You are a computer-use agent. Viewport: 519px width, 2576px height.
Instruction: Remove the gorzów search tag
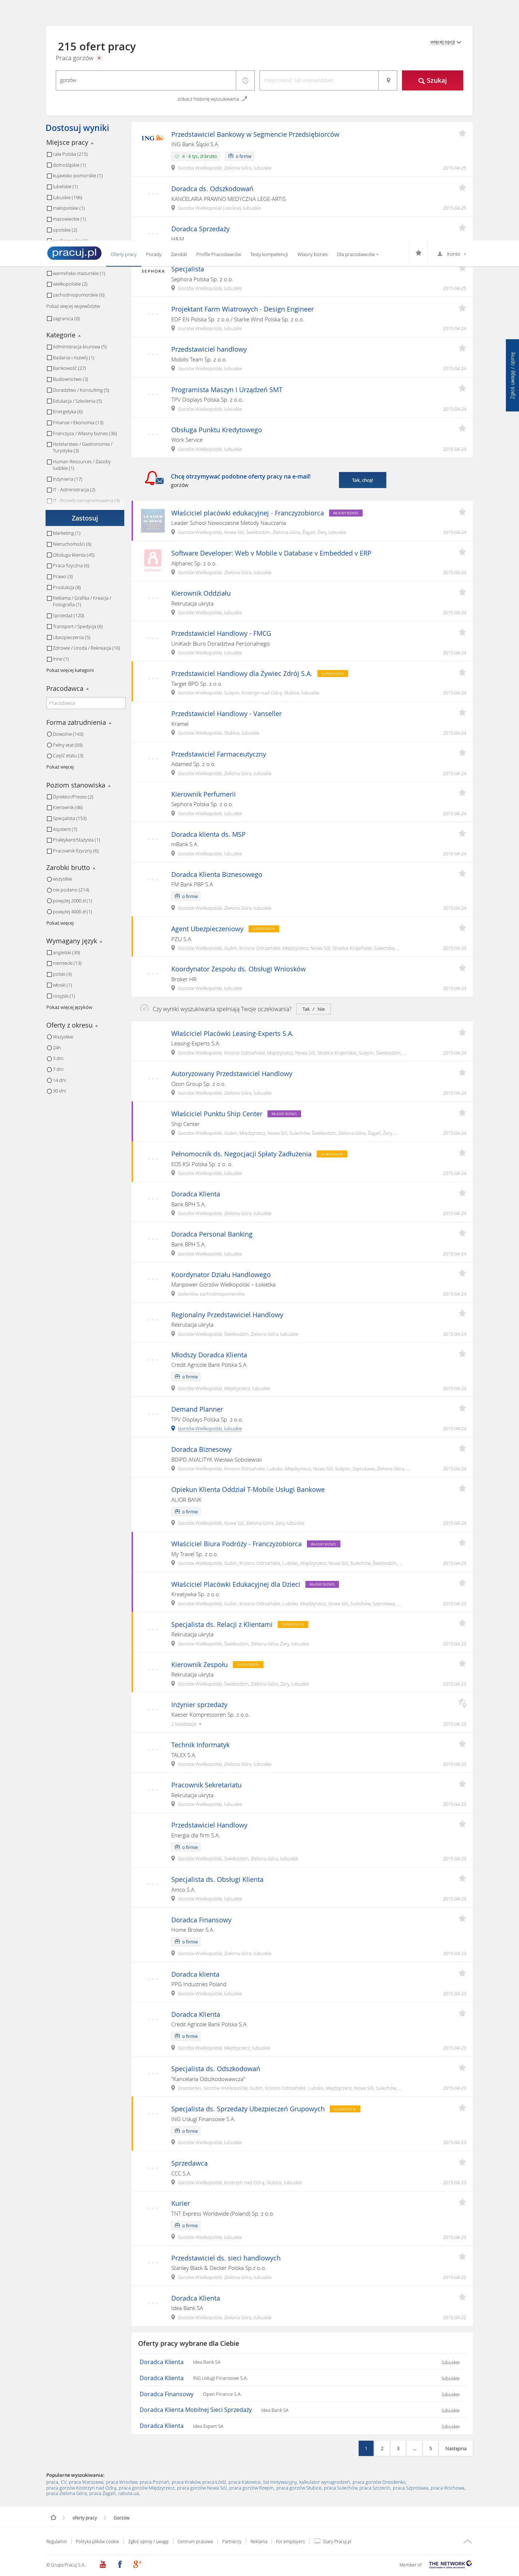(x=99, y=58)
